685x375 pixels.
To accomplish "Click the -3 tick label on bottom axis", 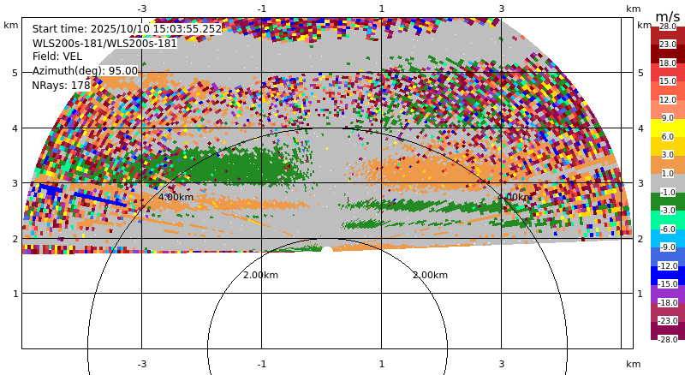I will point(141,364).
